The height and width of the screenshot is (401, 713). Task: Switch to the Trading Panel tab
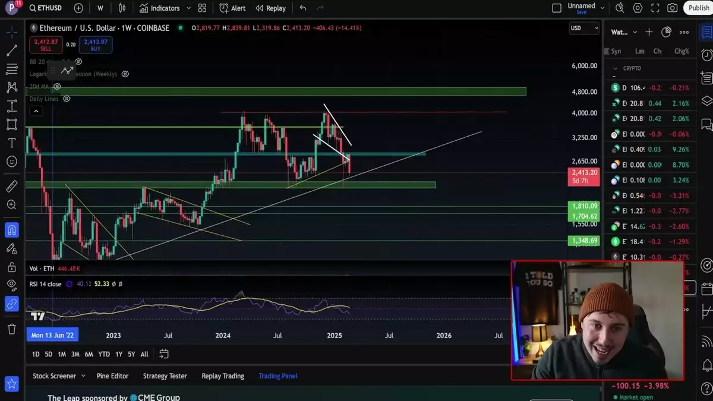click(278, 376)
